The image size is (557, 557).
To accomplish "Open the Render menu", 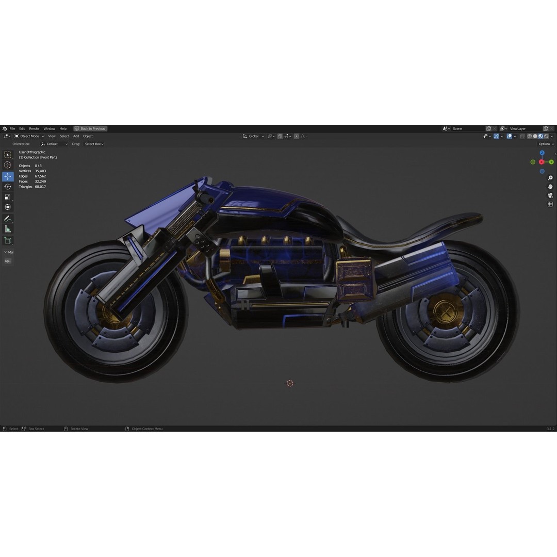I will (34, 128).
